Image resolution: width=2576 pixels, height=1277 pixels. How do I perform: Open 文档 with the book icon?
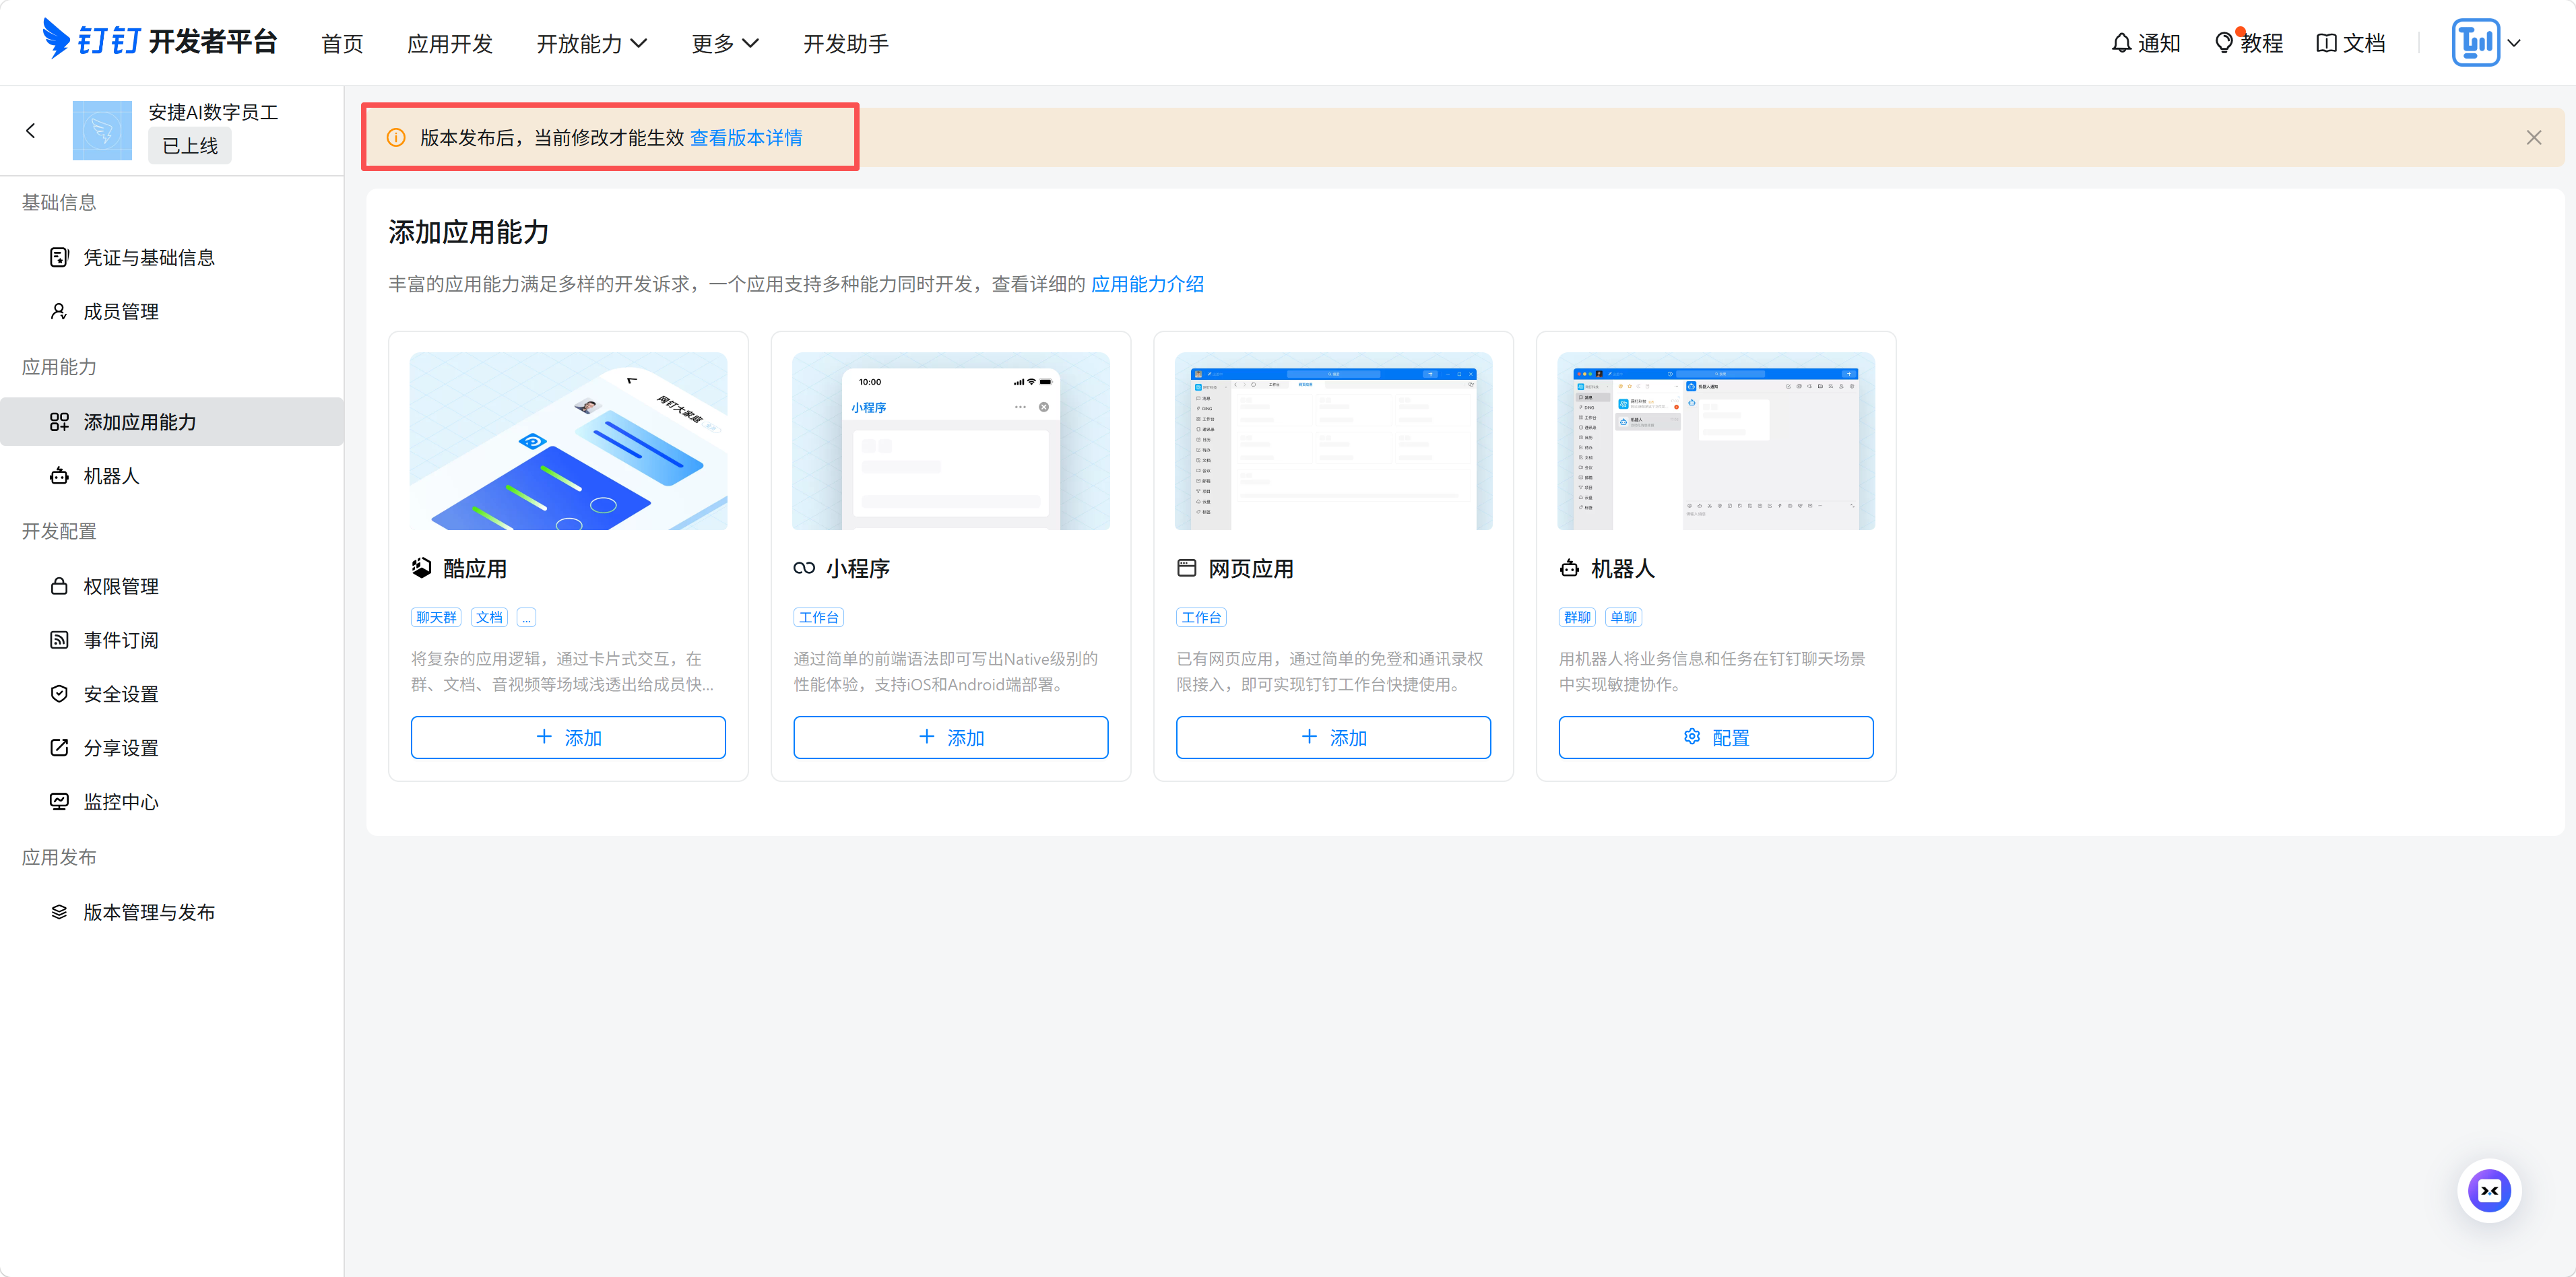(x=2351, y=43)
